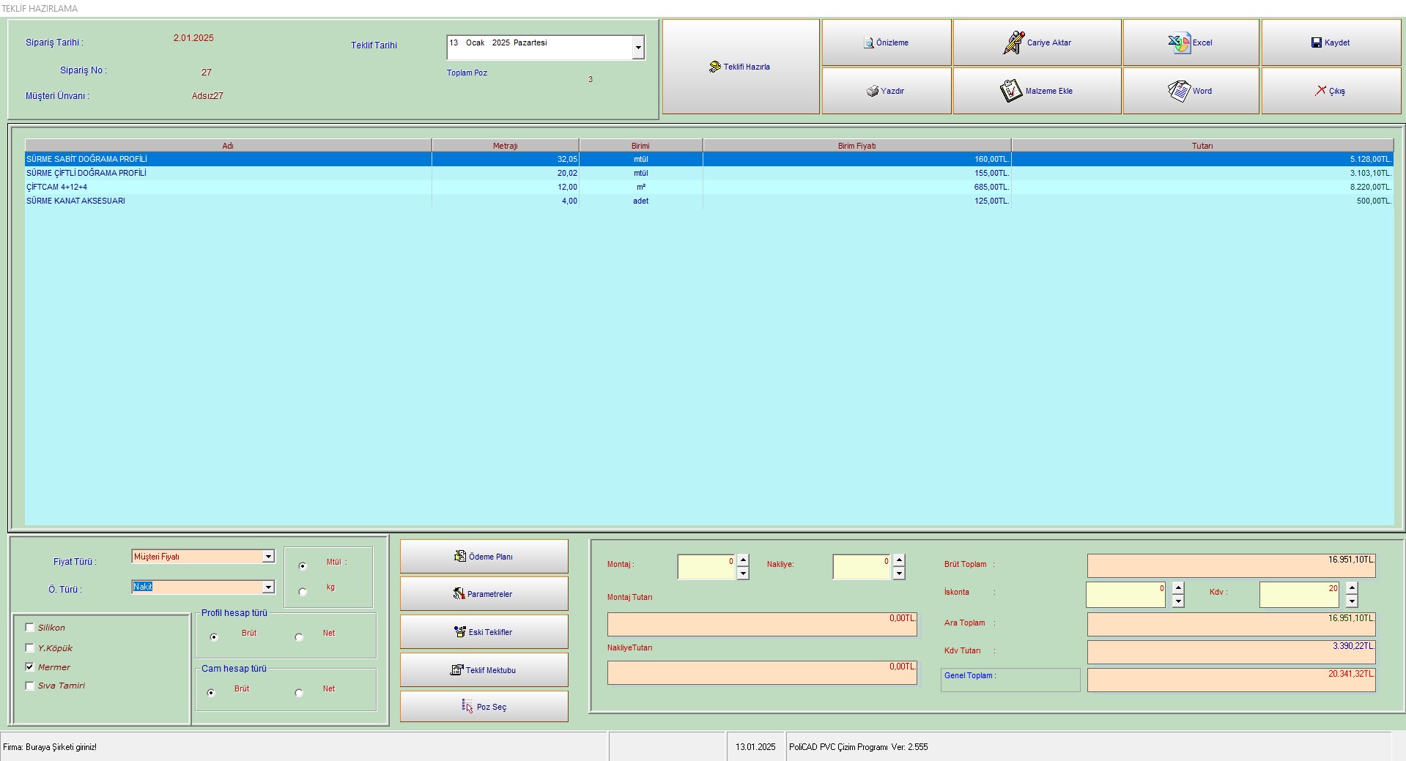The width and height of the screenshot is (1406, 761).
Task: Increase the İskonta value
Action: [1178, 588]
